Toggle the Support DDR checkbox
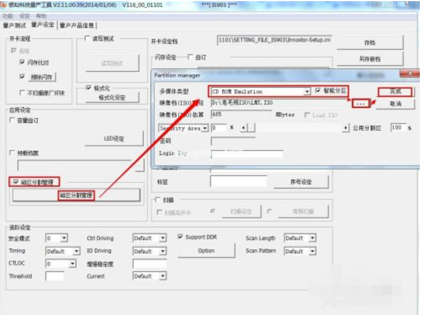 coord(181,237)
